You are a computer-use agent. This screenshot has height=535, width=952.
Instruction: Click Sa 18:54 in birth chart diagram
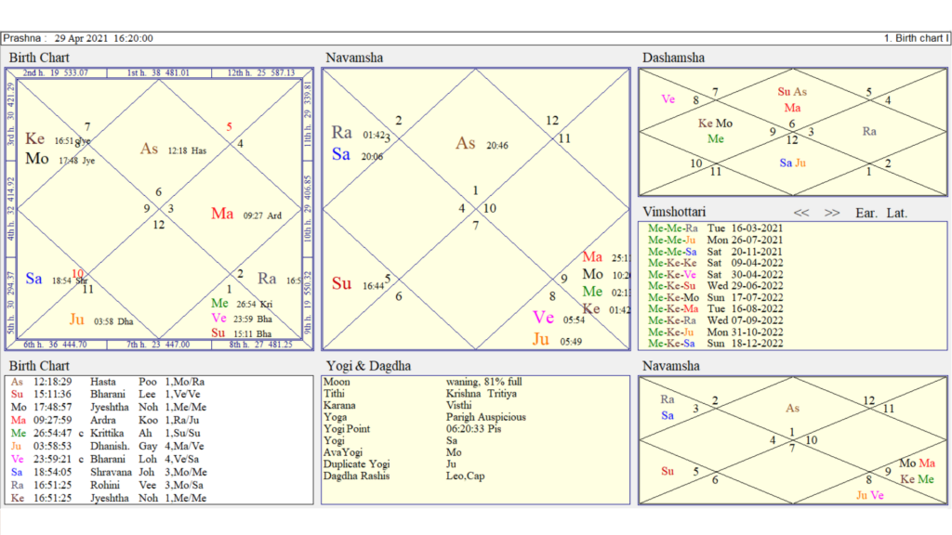point(57,280)
